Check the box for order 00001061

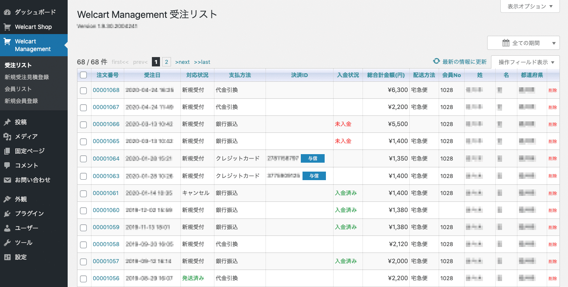click(x=83, y=193)
